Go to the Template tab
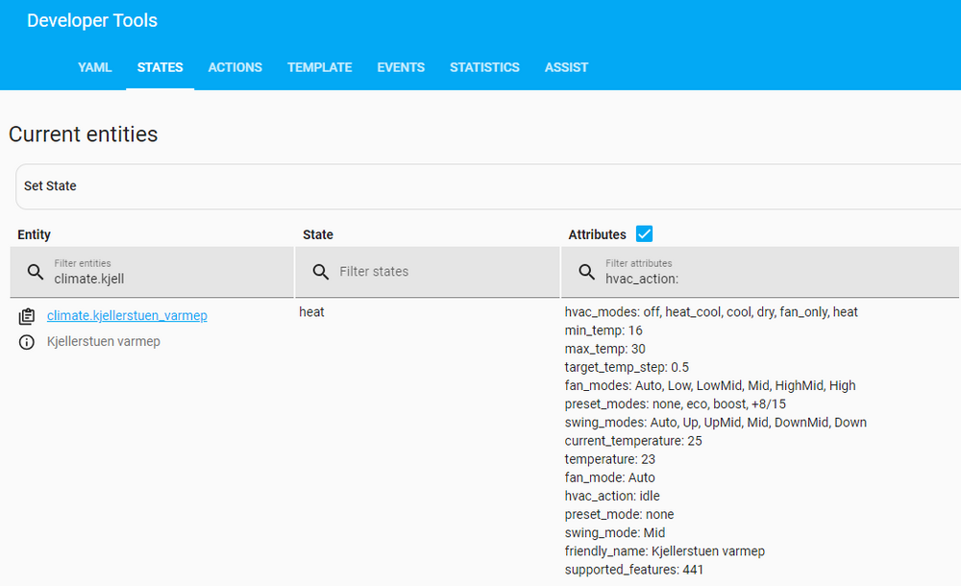Image resolution: width=961 pixels, height=586 pixels. point(319,67)
